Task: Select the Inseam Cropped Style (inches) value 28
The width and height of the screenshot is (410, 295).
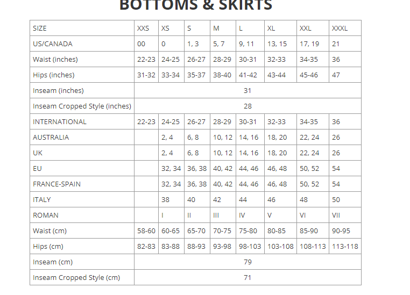Action: pos(248,106)
